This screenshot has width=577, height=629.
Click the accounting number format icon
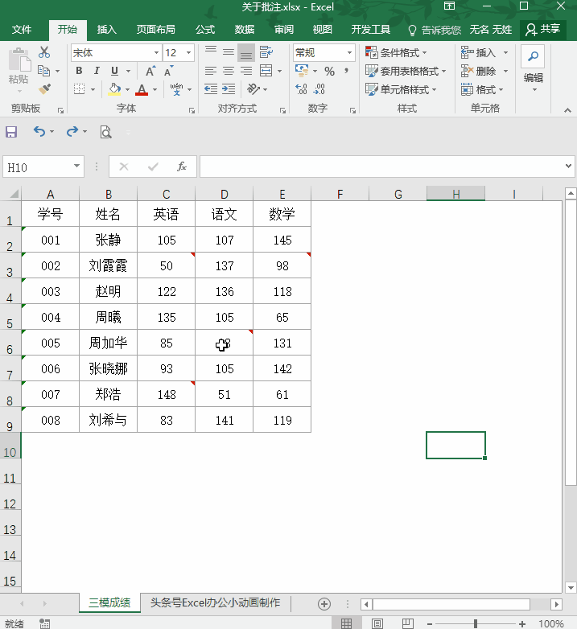(302, 71)
